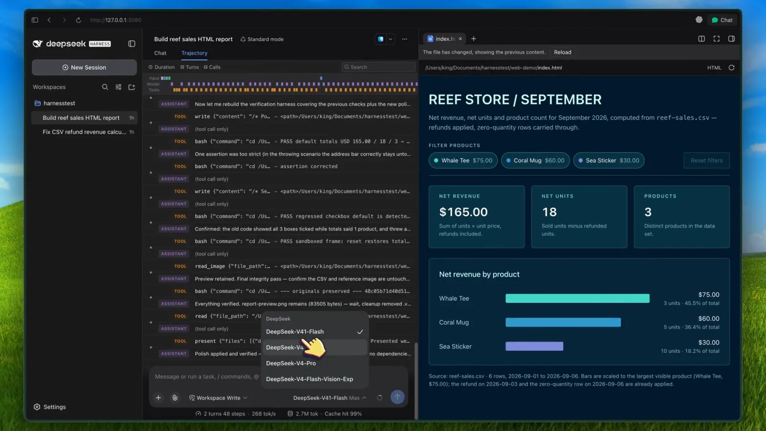
Task: Click the trajectory Search input field
Action: [378, 67]
